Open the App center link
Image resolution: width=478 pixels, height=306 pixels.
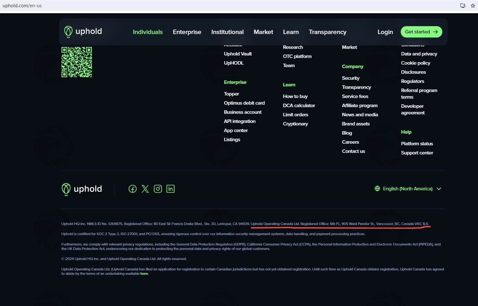[236, 130]
